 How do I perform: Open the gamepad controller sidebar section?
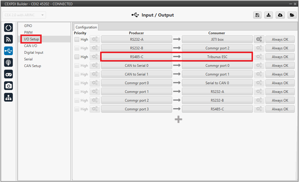click(8, 74)
